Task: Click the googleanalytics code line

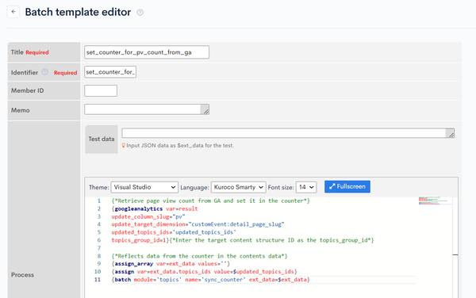Action: [155, 209]
